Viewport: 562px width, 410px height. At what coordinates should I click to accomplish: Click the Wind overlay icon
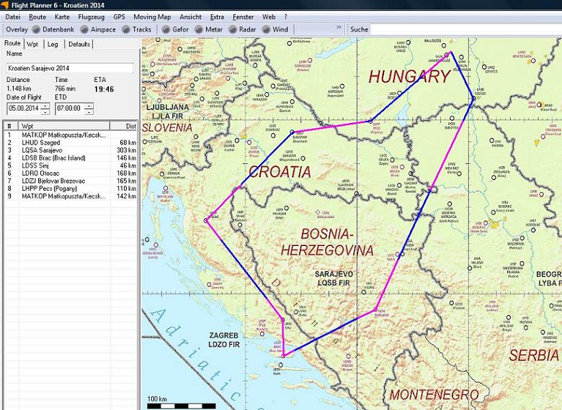(x=275, y=29)
